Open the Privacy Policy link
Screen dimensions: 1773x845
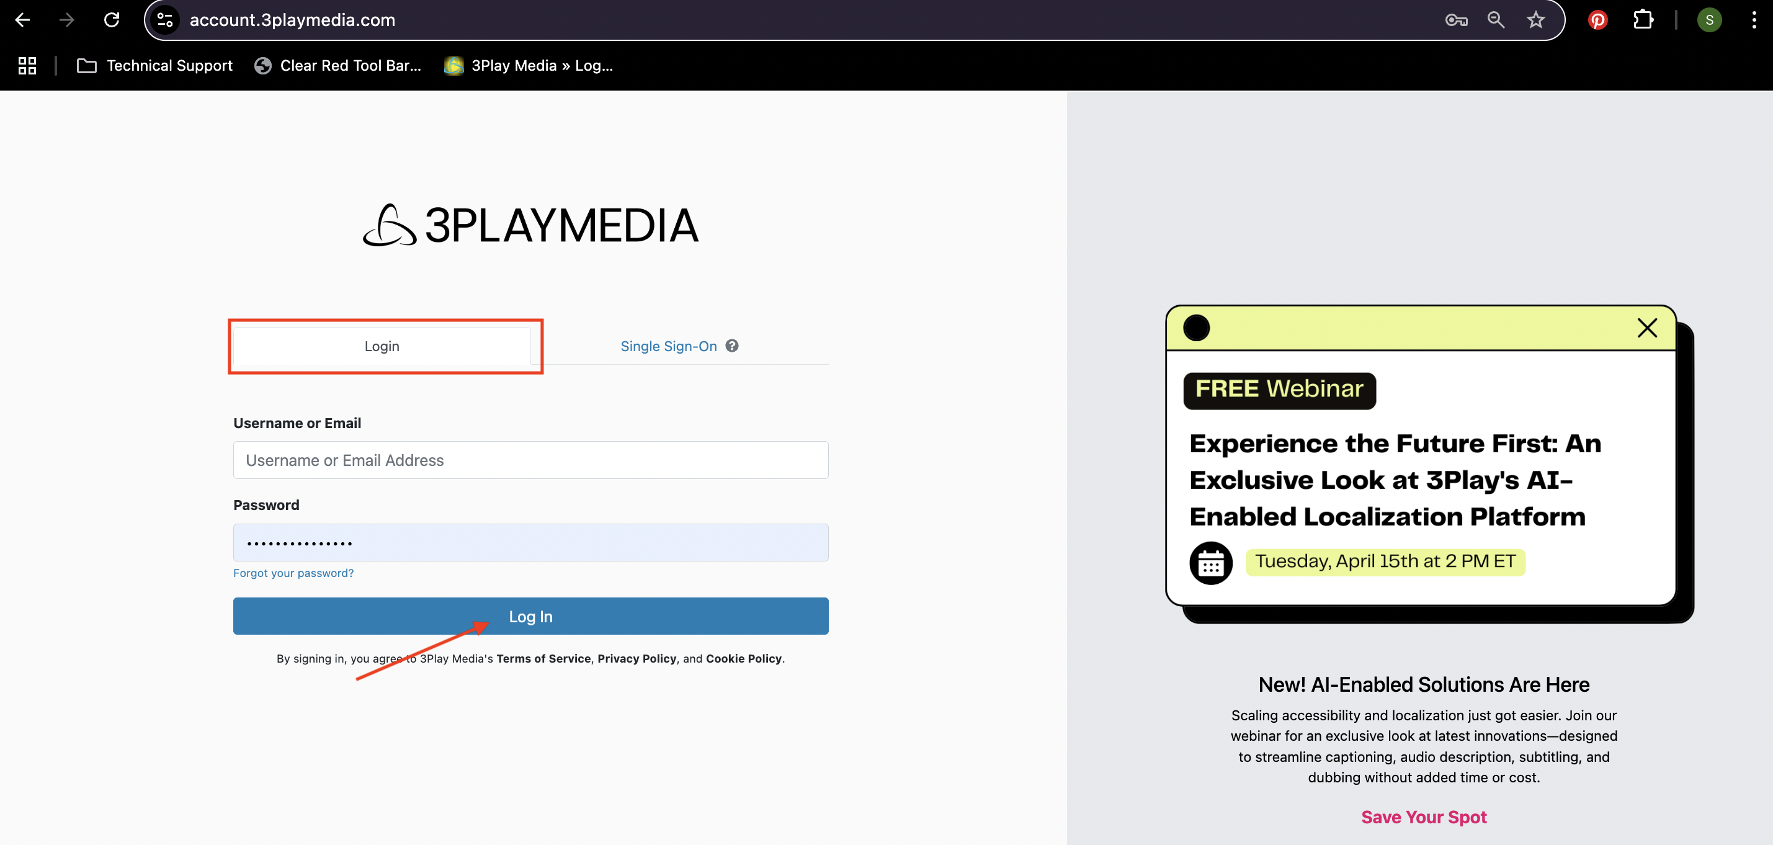click(636, 658)
